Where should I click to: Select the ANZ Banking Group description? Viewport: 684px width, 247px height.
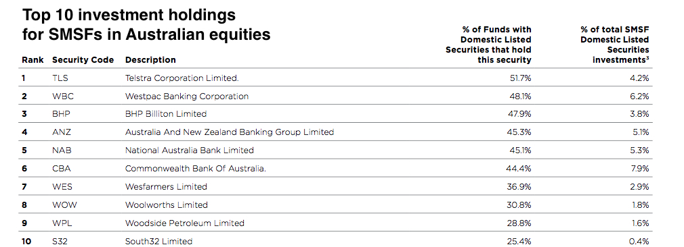[230, 132]
